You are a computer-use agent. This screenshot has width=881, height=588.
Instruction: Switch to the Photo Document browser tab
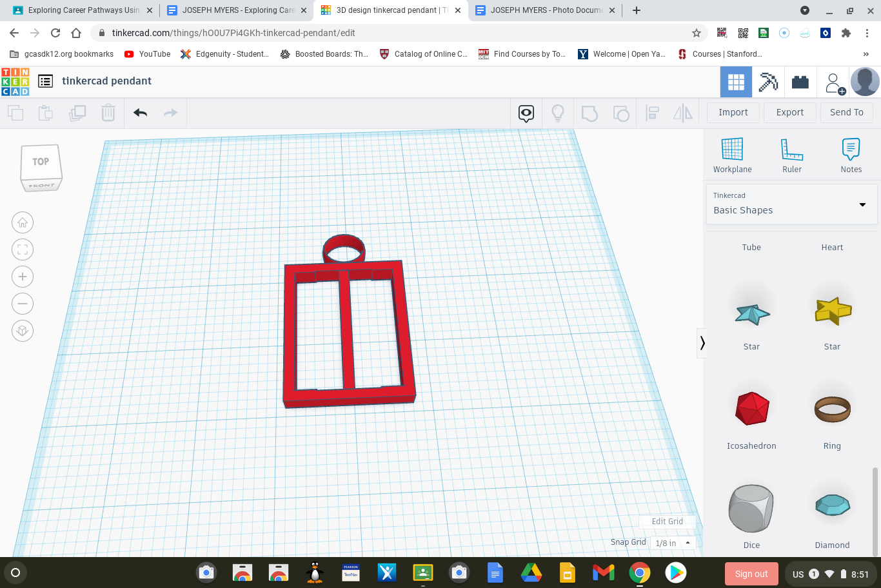point(544,10)
